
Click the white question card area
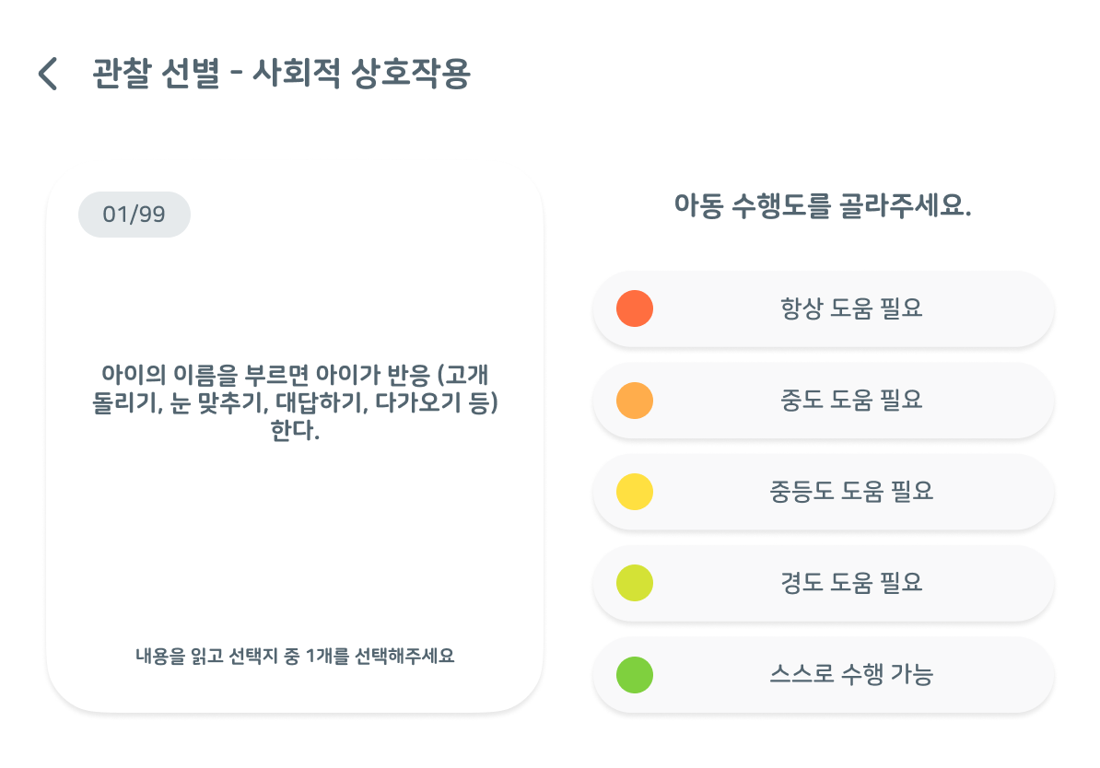[x=295, y=442]
